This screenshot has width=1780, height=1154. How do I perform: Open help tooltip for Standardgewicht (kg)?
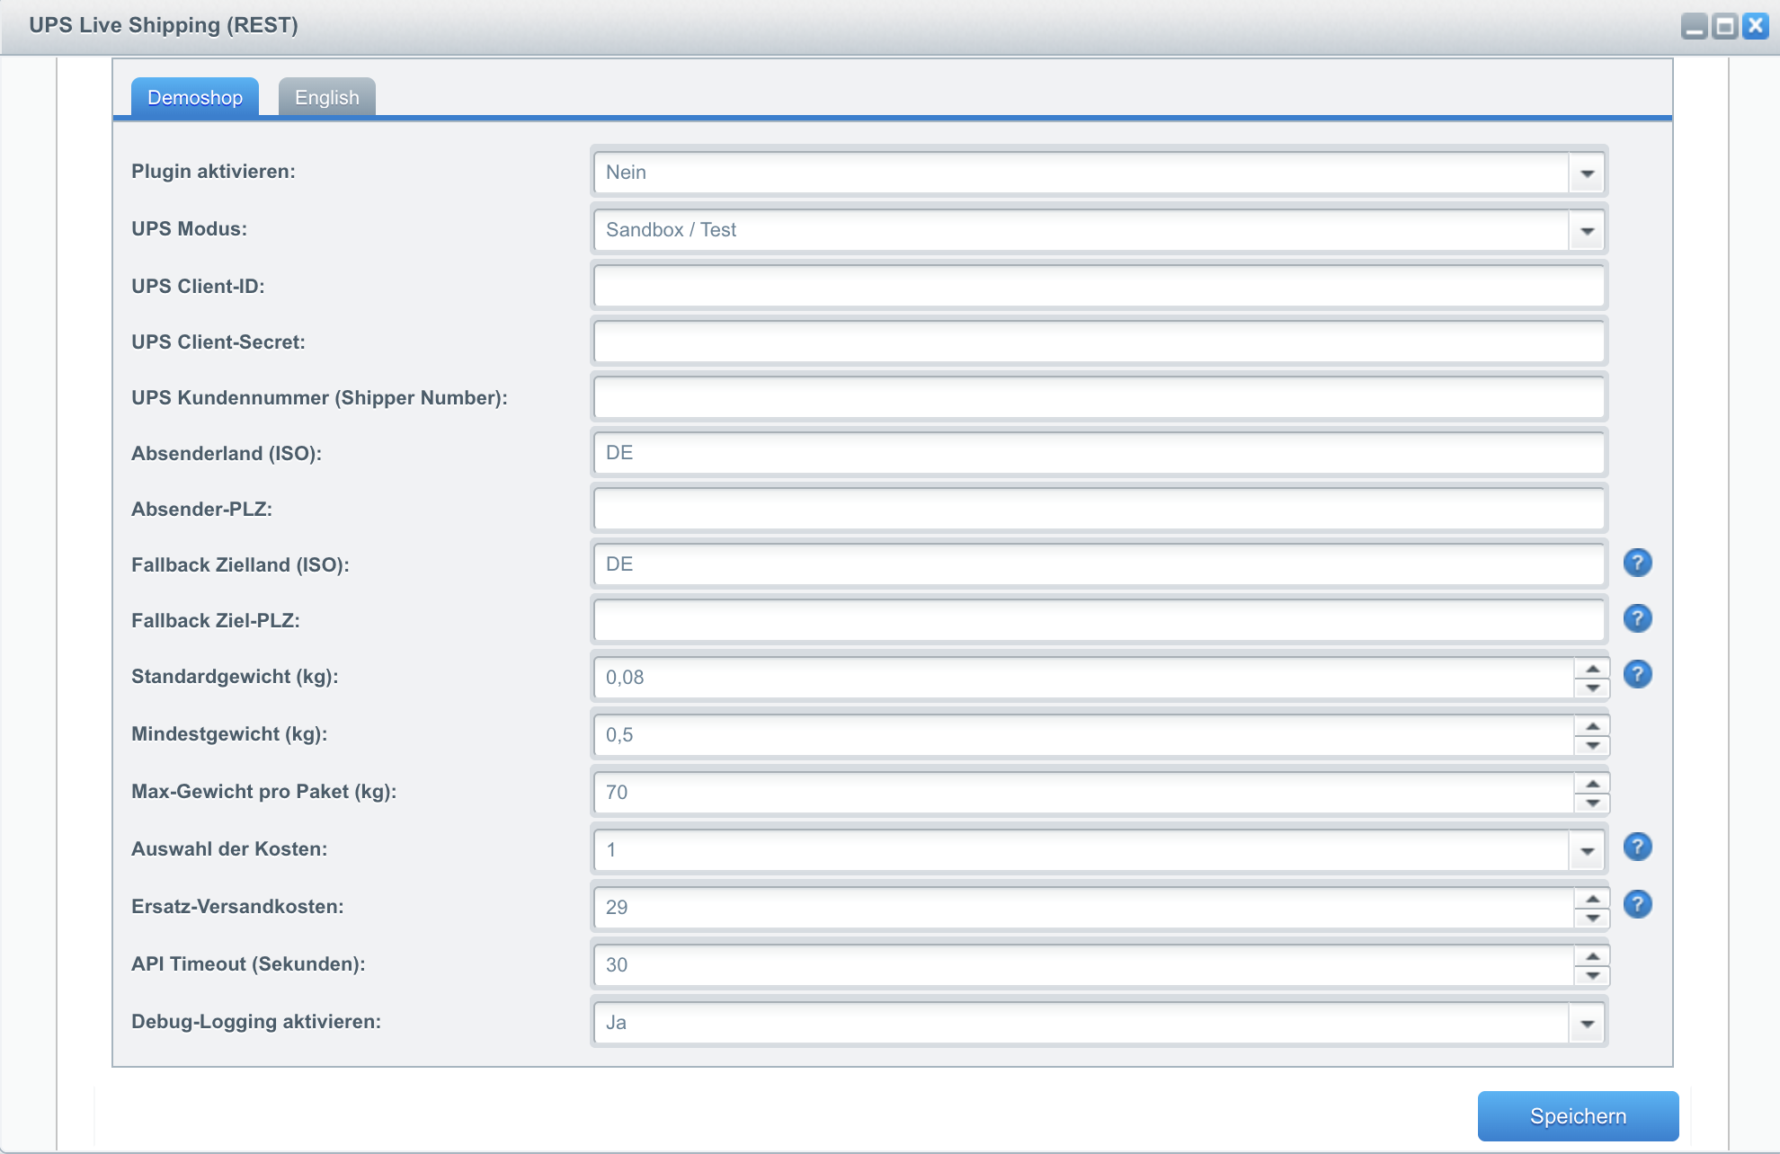(x=1638, y=675)
